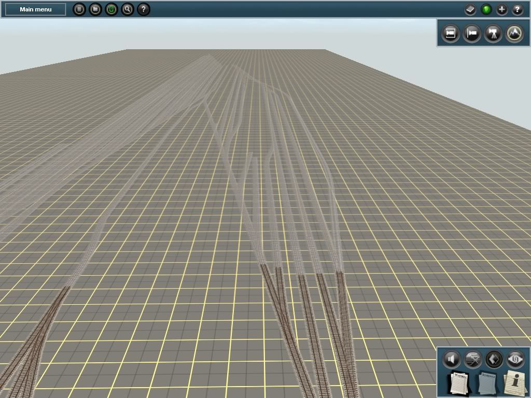531x398 pixels.
Task: Select the mountain free-roam camera view
Action: point(514,33)
